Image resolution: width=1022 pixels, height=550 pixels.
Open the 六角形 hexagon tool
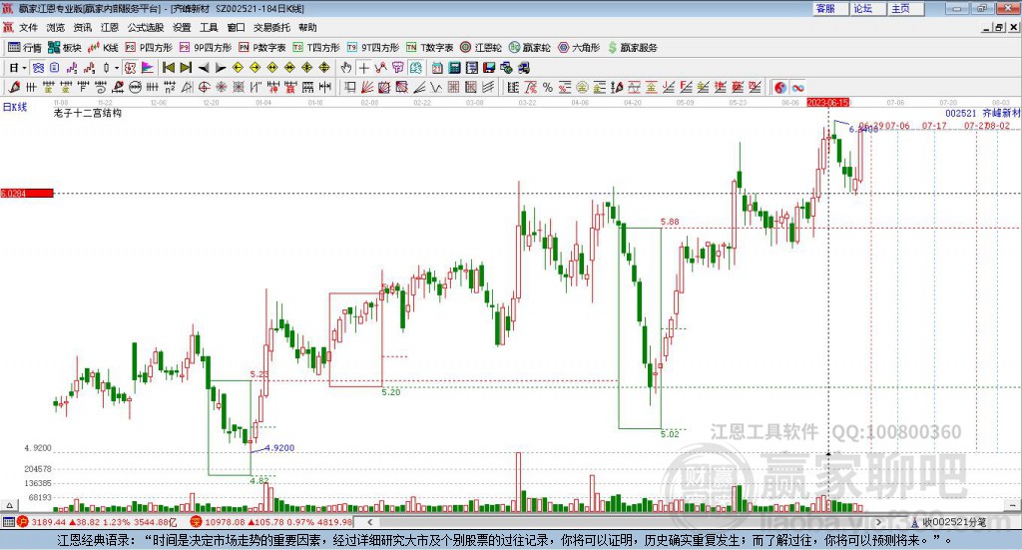[579, 48]
